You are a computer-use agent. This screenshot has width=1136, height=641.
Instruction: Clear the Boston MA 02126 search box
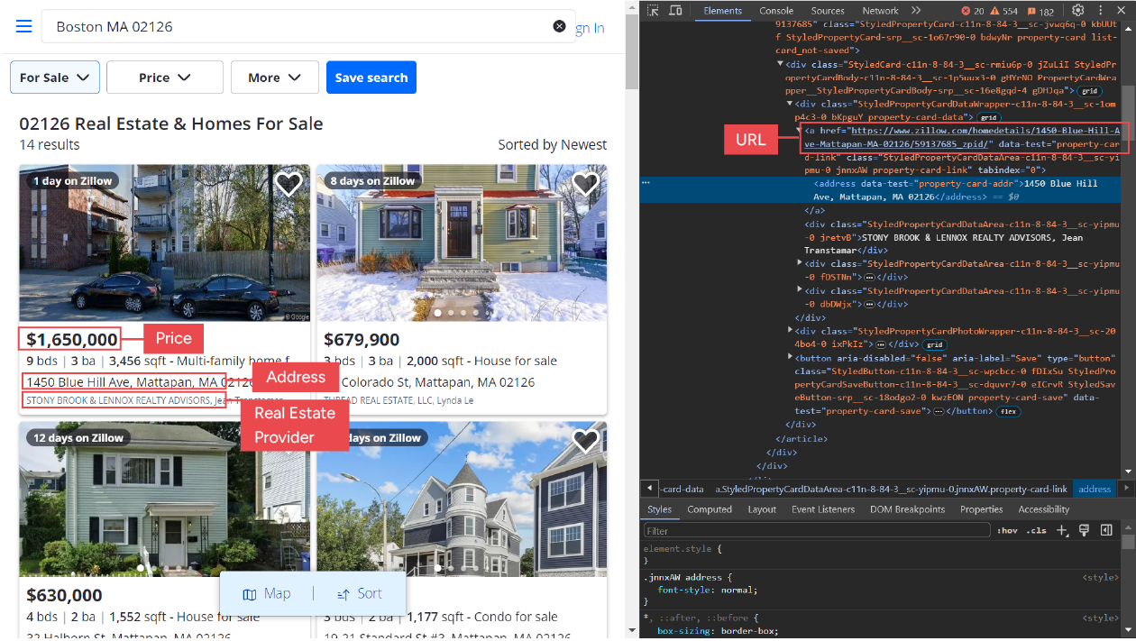point(559,26)
